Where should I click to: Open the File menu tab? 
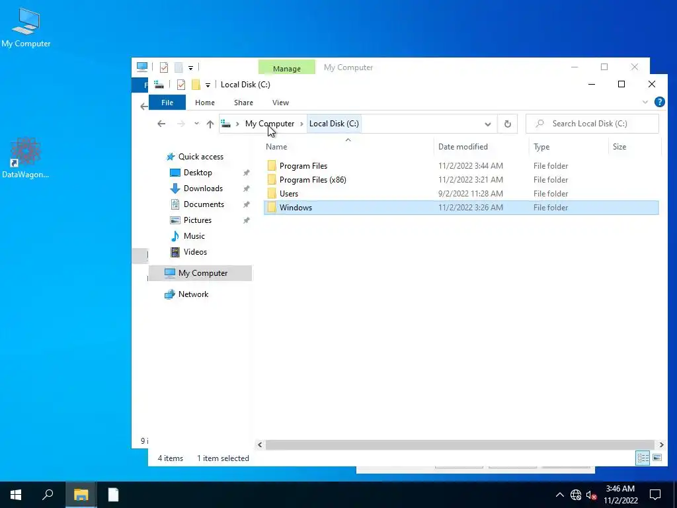pos(167,103)
